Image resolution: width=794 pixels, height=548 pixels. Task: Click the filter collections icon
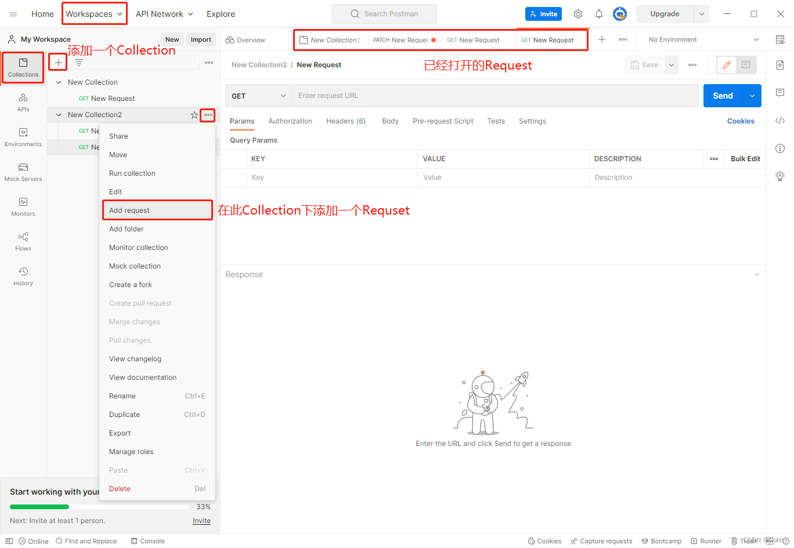[79, 63]
